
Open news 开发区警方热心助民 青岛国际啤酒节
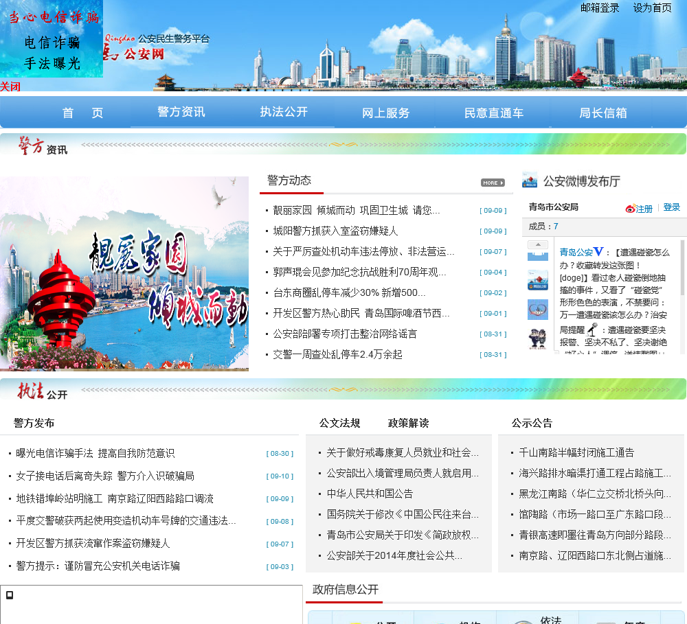(361, 313)
